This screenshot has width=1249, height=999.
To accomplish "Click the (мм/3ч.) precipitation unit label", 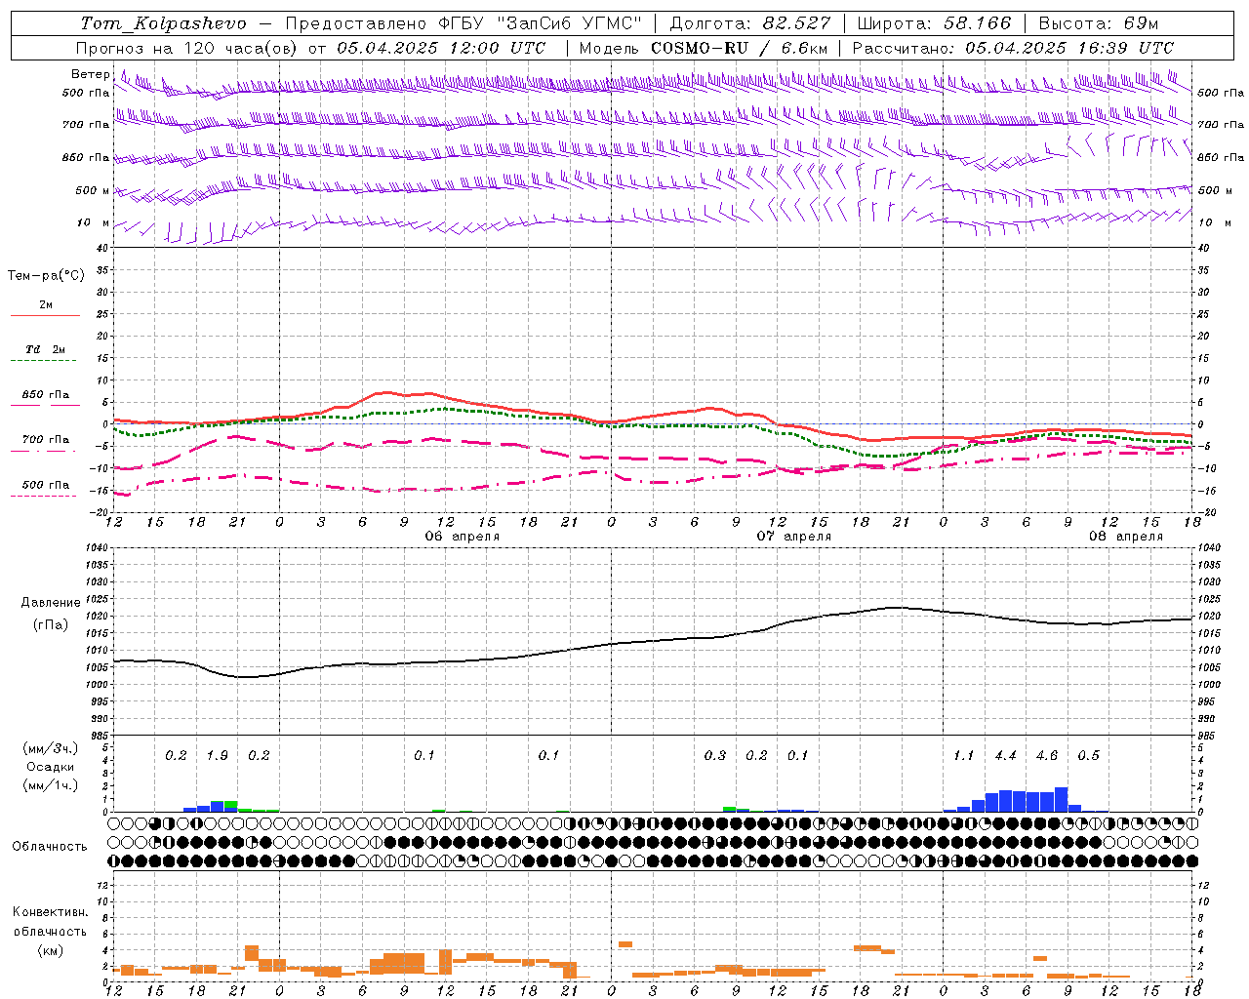I will pos(51,749).
